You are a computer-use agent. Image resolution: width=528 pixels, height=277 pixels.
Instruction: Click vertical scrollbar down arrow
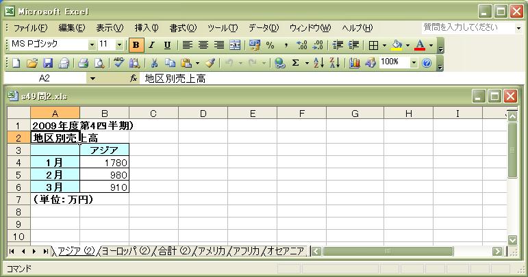512,239
